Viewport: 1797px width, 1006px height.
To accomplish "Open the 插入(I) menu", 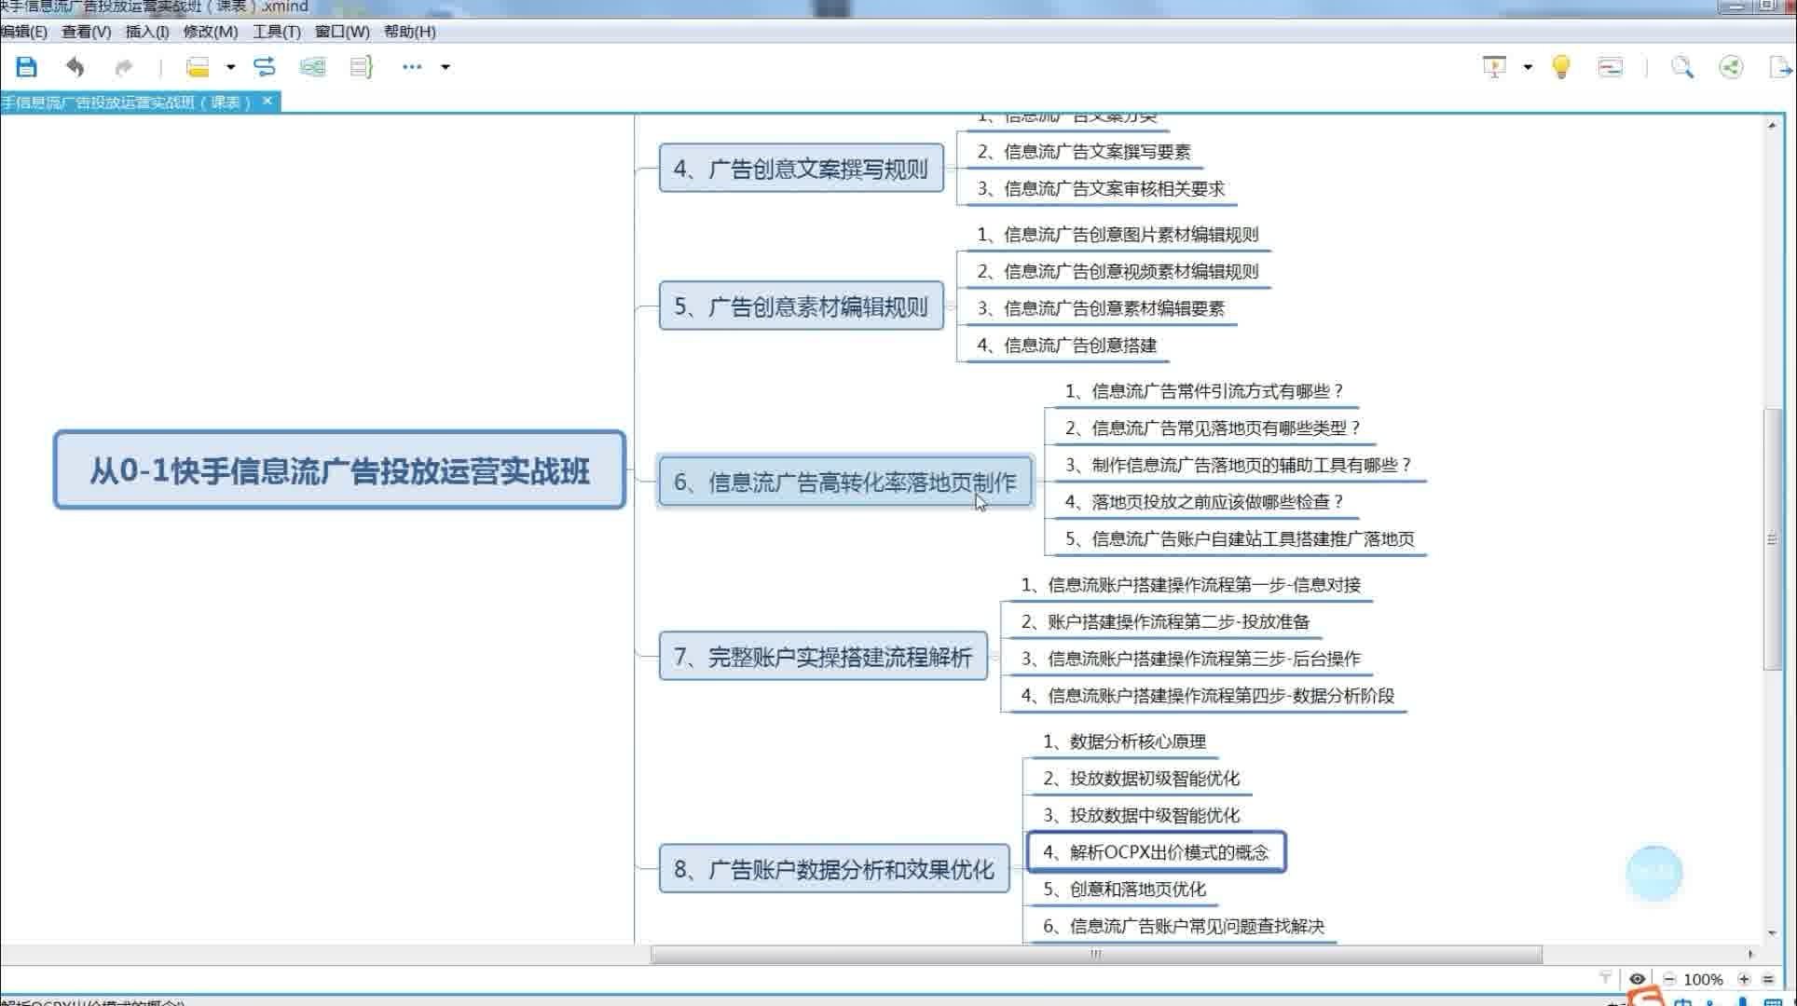I will click(x=147, y=32).
